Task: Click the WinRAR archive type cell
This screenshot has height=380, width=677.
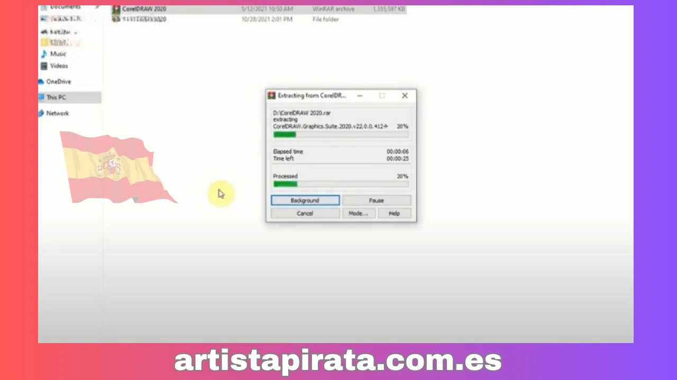Action: click(x=333, y=9)
